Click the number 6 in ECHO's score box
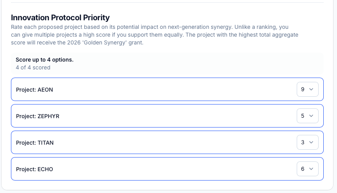The height and width of the screenshot is (193, 337). pos(303,169)
